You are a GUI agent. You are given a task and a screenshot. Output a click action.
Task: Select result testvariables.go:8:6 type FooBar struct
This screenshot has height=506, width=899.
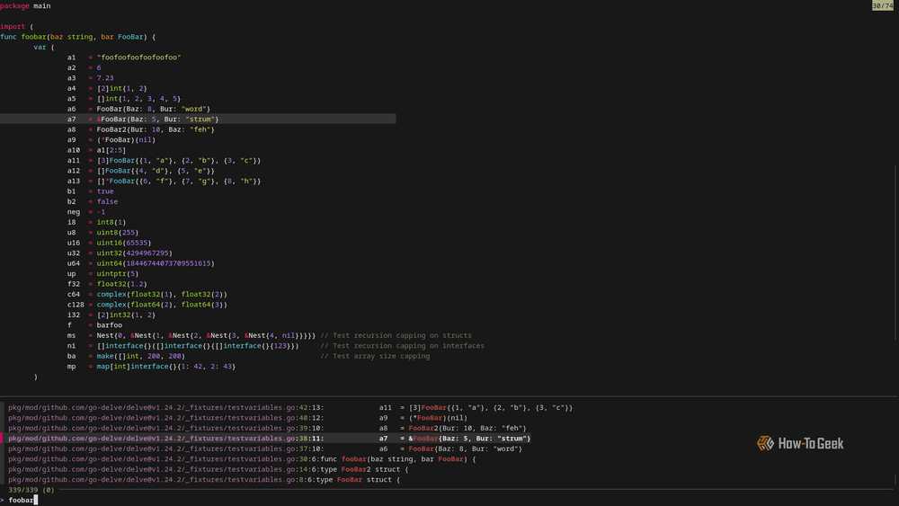tap(204, 480)
